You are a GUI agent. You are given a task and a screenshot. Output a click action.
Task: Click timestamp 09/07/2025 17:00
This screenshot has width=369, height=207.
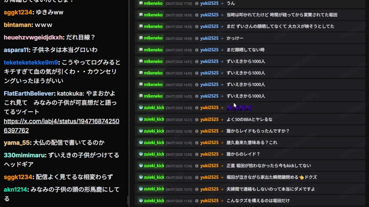(x=179, y=4)
